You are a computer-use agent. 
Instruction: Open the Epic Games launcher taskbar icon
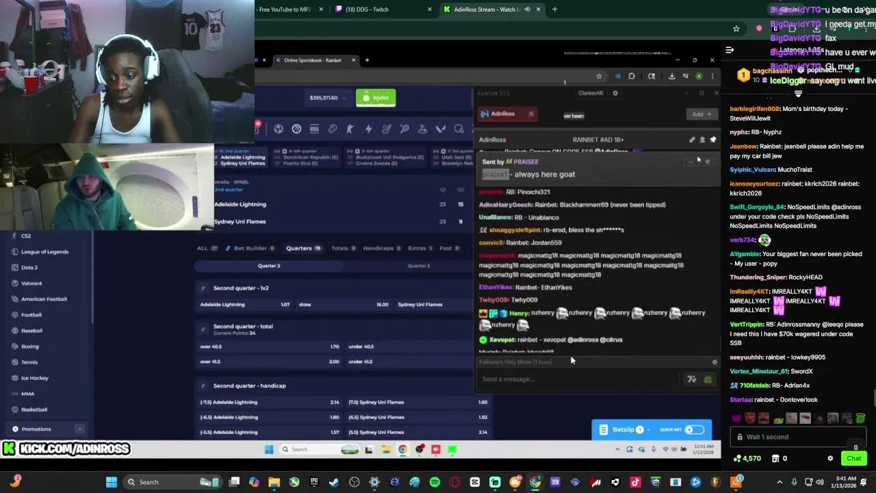click(314, 482)
